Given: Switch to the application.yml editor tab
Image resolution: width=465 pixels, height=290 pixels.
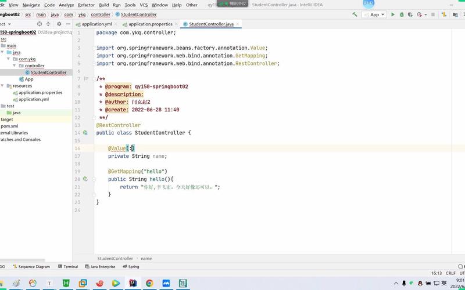Looking at the screenshot, I should pyautogui.click(x=96, y=24).
